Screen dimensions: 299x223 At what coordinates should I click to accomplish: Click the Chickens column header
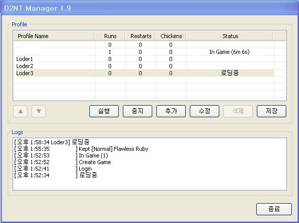(171, 36)
